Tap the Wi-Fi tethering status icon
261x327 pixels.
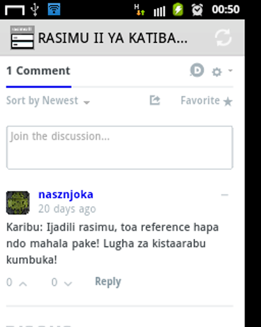click(54, 9)
